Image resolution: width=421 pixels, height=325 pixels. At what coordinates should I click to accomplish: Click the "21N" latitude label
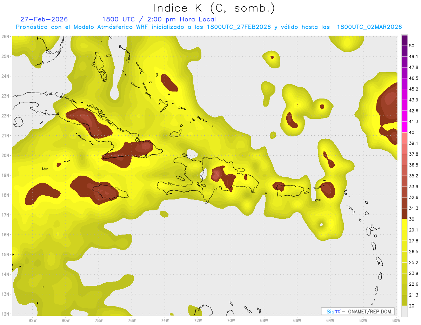click(6, 135)
